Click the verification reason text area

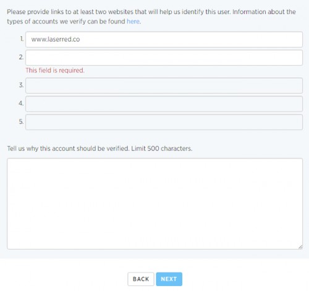[x=155, y=203]
